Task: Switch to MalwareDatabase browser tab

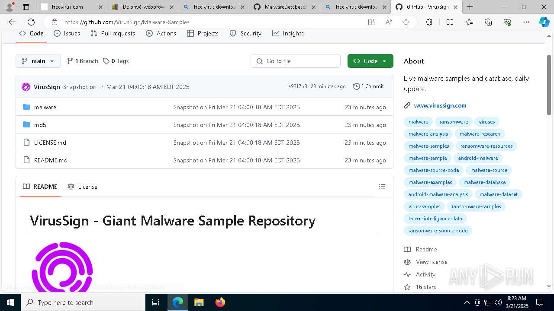Action: click(284, 7)
